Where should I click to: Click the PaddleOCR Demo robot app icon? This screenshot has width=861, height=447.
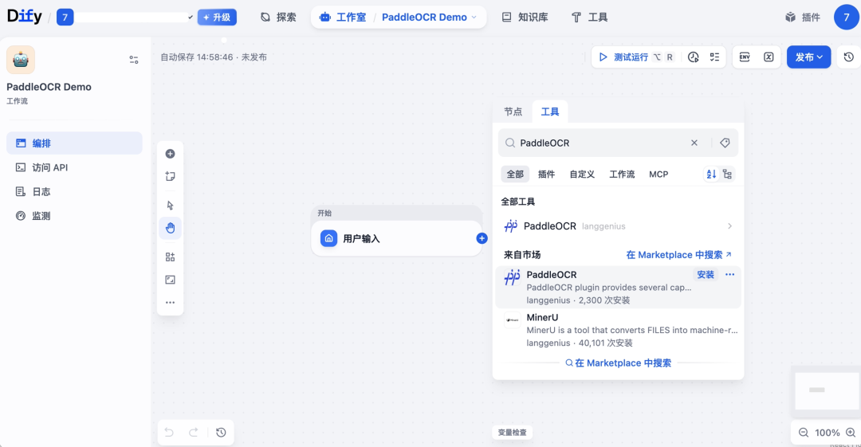point(21,59)
